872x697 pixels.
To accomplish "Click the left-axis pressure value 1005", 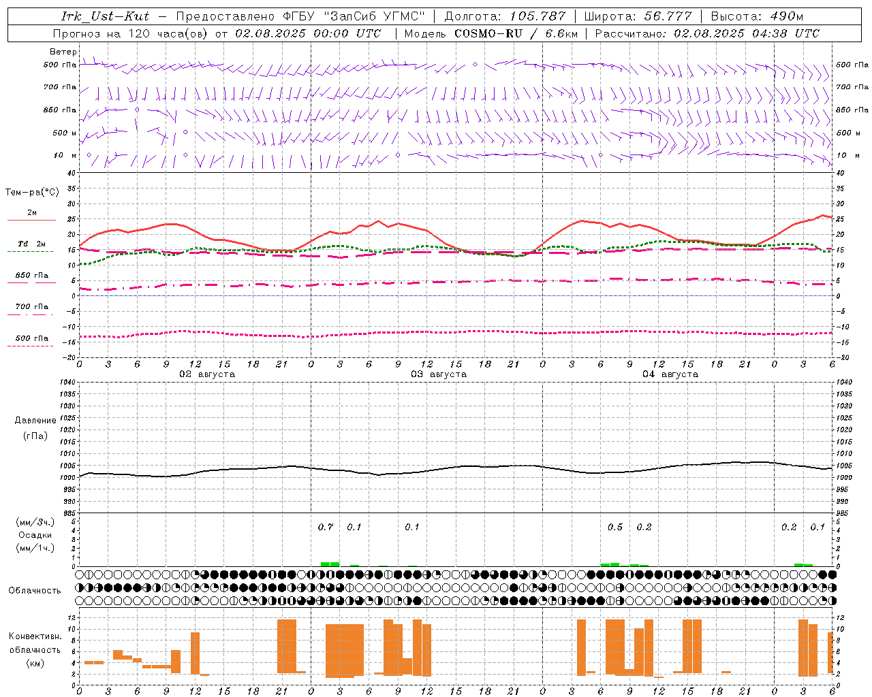I will [x=67, y=466].
